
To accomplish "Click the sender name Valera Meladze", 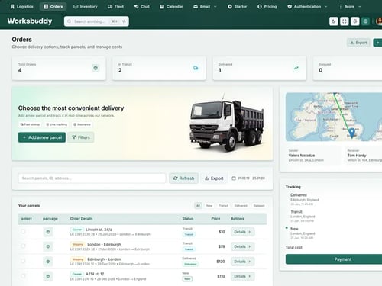I will pos(302,156).
